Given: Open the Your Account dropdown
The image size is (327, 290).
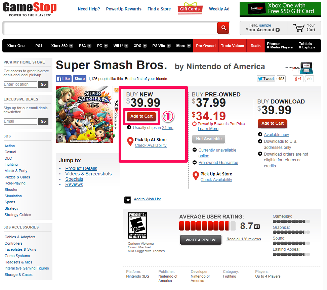Looking at the screenshot, I should pyautogui.click(x=263, y=28).
